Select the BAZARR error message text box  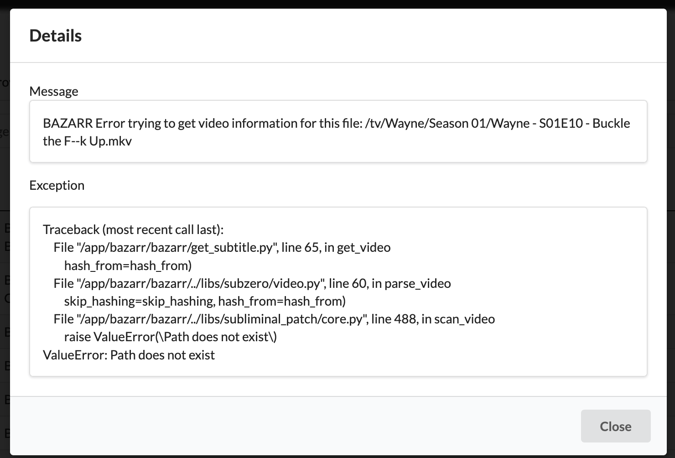pyautogui.click(x=337, y=131)
